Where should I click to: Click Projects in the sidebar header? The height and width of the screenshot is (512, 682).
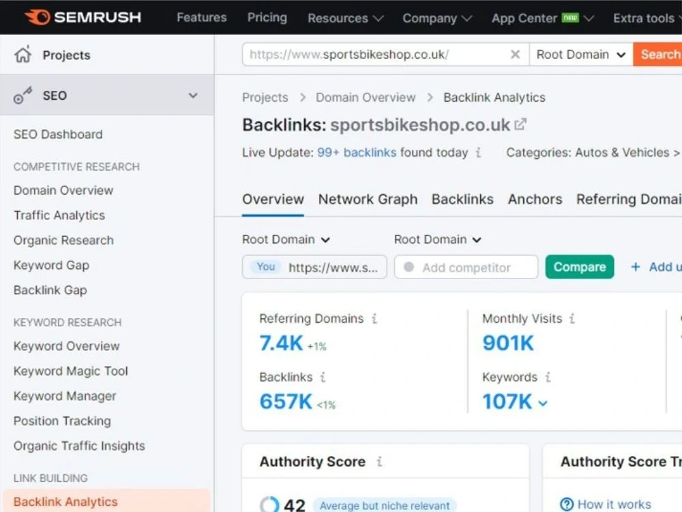(x=67, y=55)
